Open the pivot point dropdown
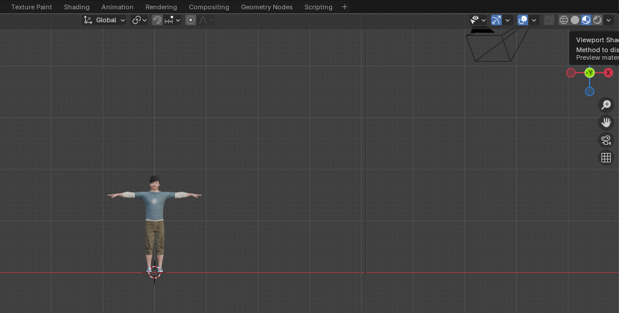Screen dimensions: 619x313 tap(140, 20)
